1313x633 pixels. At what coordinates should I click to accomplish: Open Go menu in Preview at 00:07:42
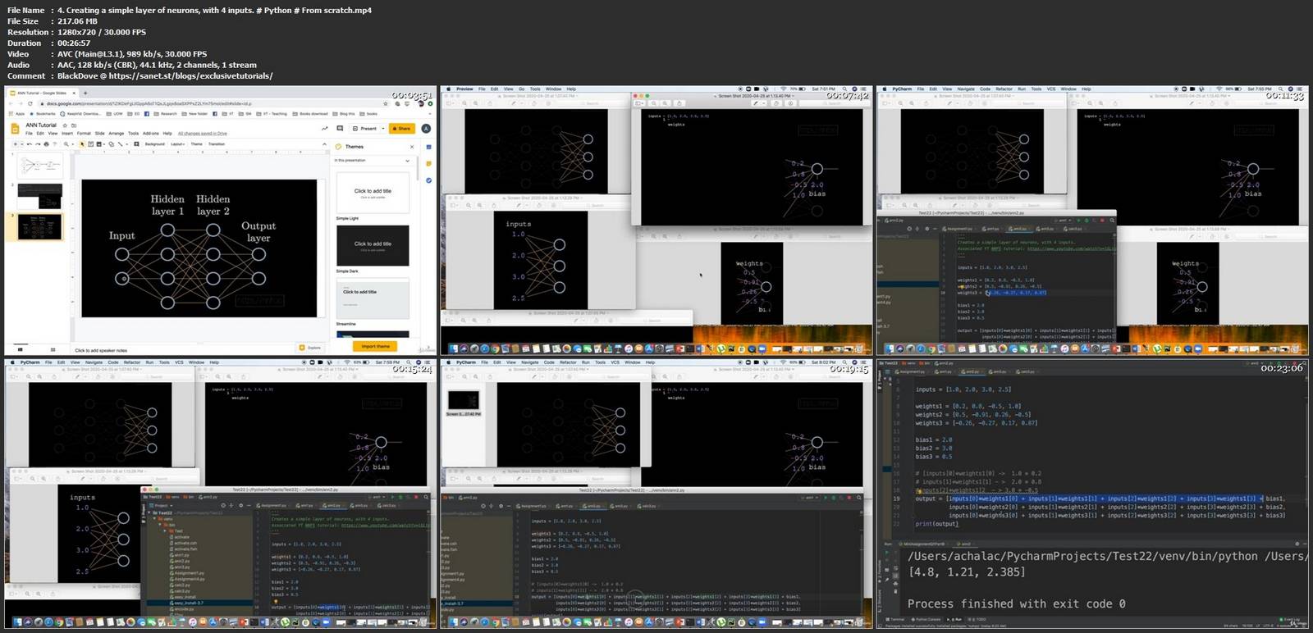(x=521, y=89)
